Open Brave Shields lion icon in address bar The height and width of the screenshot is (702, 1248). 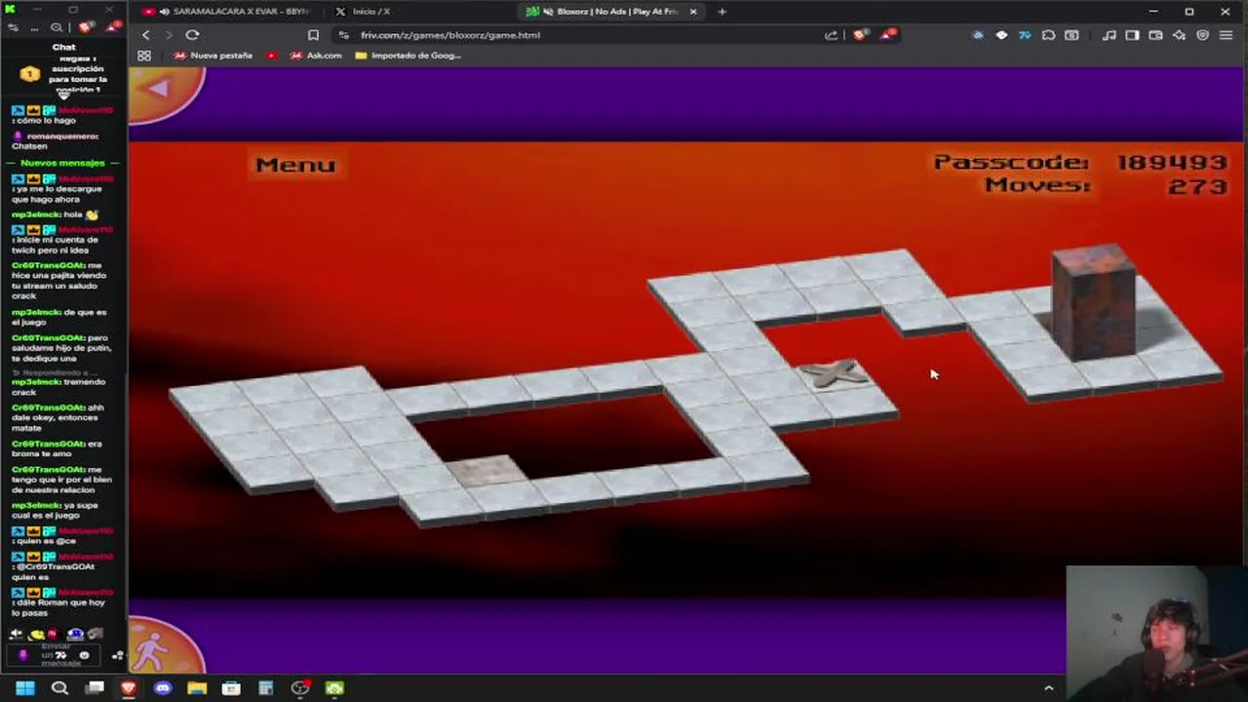pos(859,35)
